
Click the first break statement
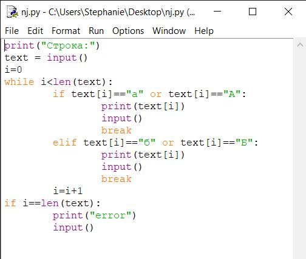click(117, 130)
